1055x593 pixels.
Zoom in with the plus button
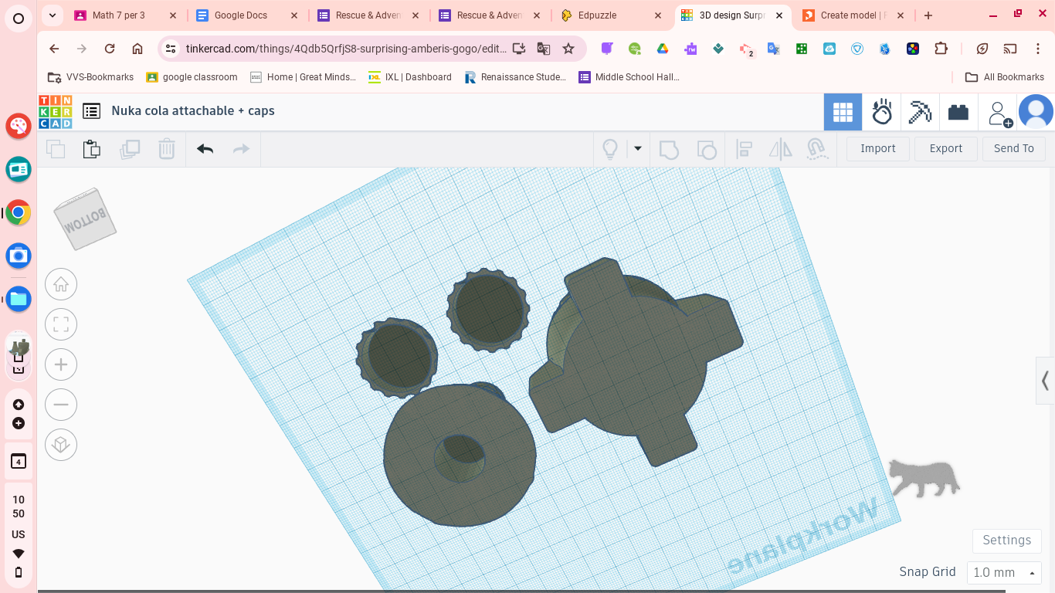61,364
